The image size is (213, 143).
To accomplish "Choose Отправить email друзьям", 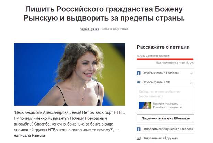I will [x=160, y=138].
